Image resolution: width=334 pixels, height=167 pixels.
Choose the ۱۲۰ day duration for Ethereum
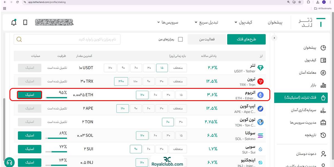pyautogui.click(x=142, y=95)
